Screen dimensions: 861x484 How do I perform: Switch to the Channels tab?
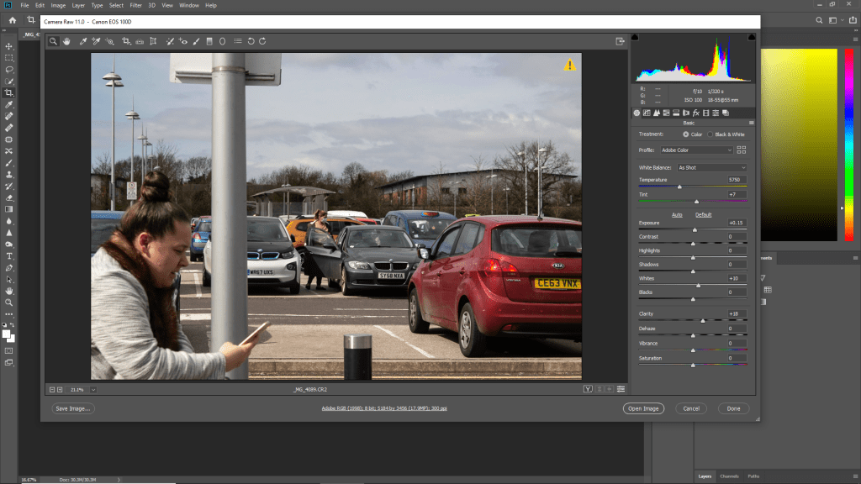pyautogui.click(x=729, y=476)
